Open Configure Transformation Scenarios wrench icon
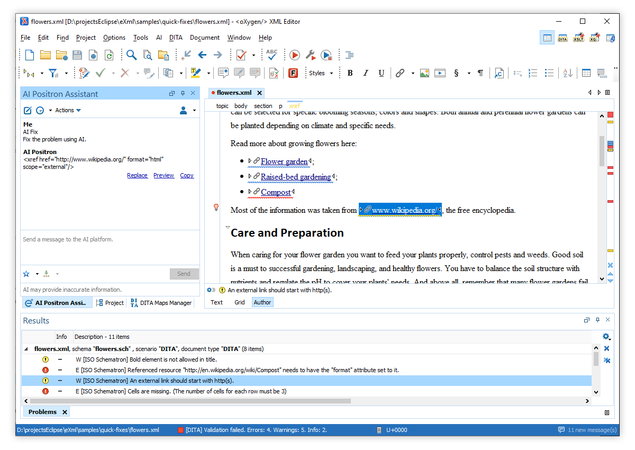 pyautogui.click(x=311, y=55)
